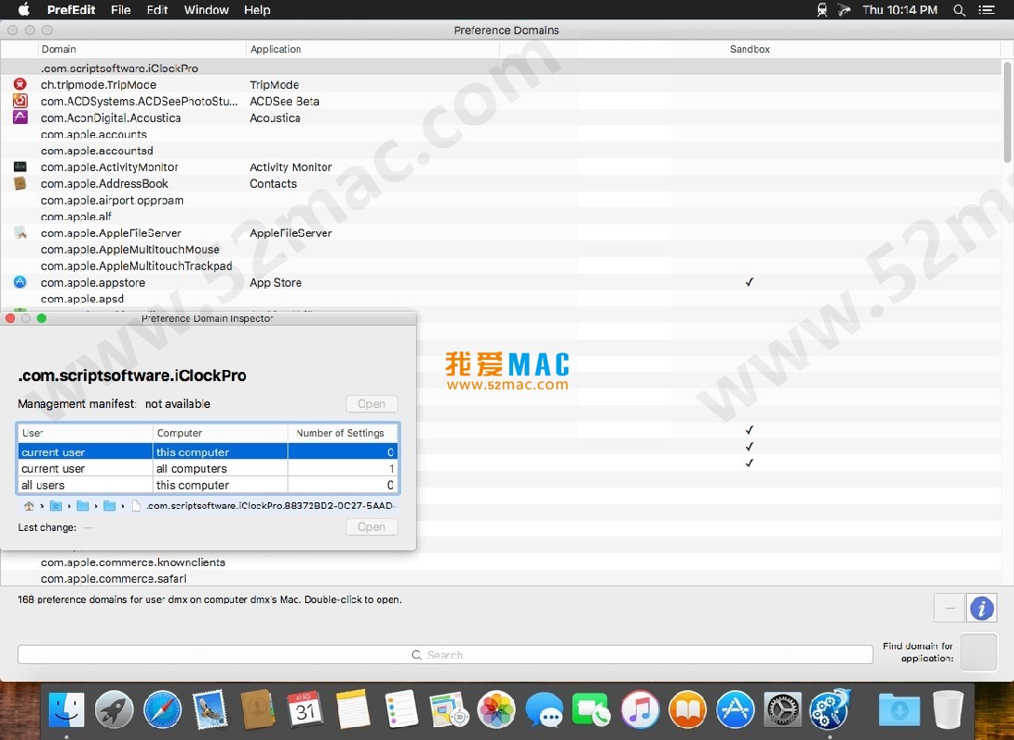1014x740 pixels.
Task: Click the Computer column header in inspector
Action: pyautogui.click(x=220, y=433)
